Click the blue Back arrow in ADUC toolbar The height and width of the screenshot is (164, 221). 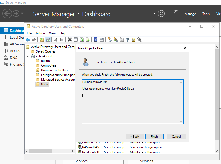28,40
